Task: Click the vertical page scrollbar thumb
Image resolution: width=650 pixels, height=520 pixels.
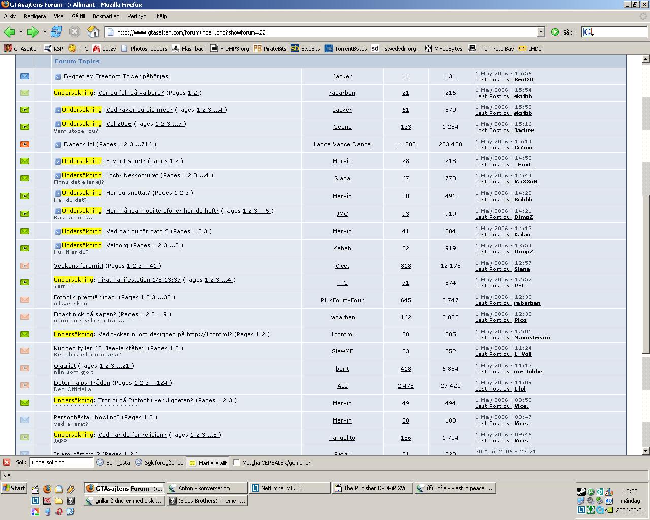Action: 645,274
